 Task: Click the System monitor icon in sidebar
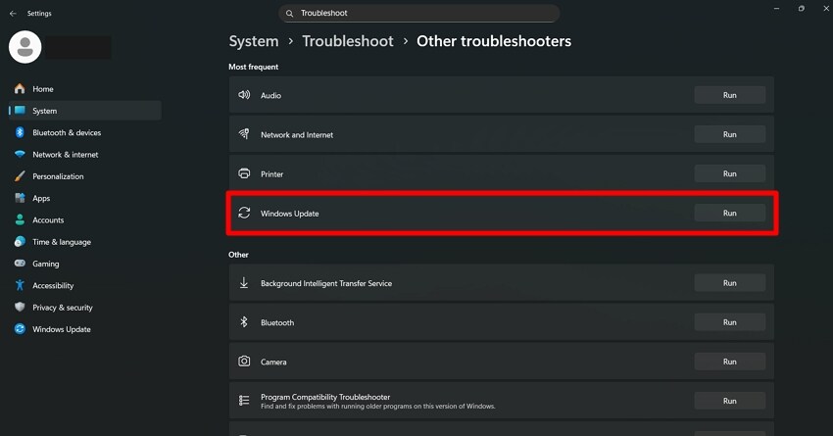tap(20, 111)
